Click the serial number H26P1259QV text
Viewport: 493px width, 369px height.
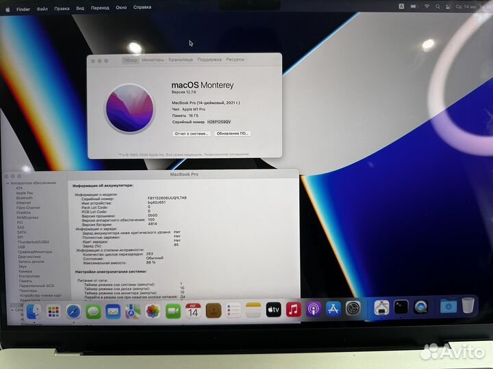pos(219,122)
